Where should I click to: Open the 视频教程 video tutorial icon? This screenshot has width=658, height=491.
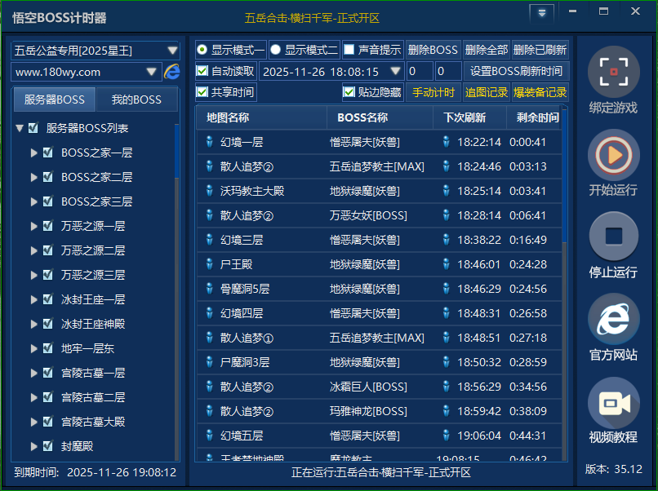pos(613,402)
